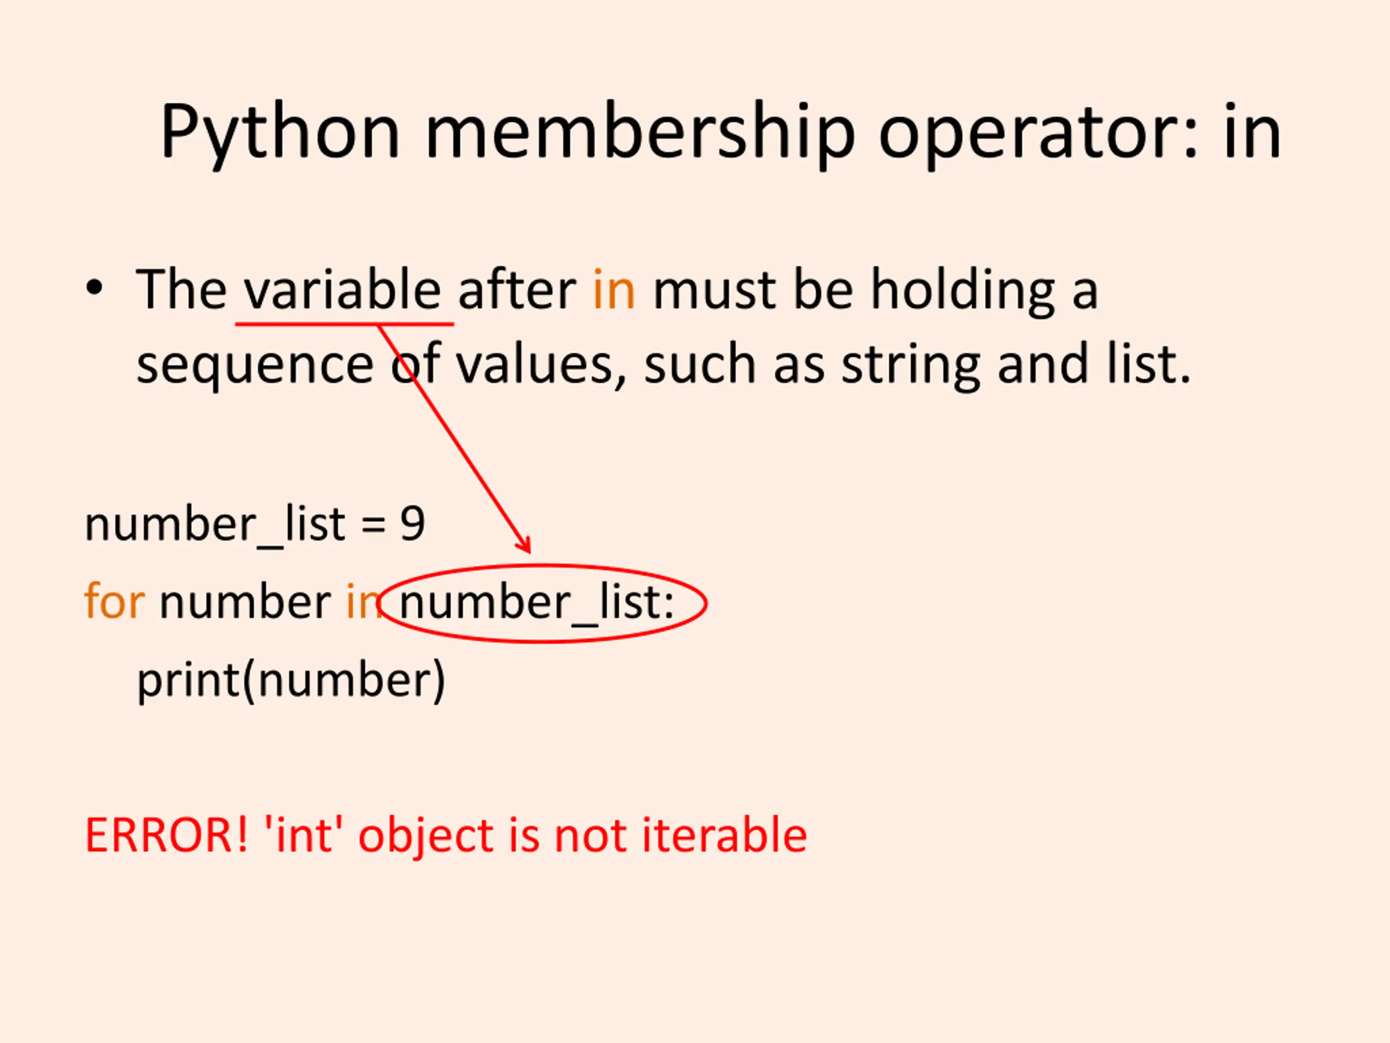Click the "number_list" text in the assignment line
Viewport: 1390px width, 1043px height.
[x=214, y=524]
